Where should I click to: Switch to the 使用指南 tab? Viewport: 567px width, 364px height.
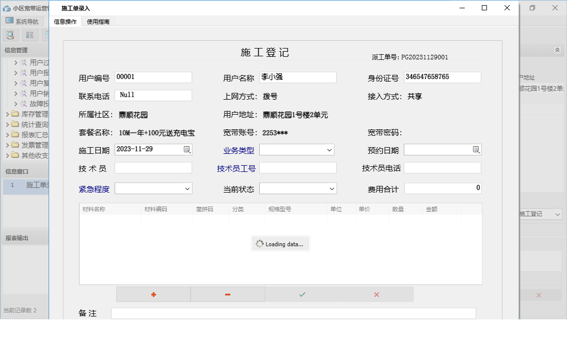98,22
